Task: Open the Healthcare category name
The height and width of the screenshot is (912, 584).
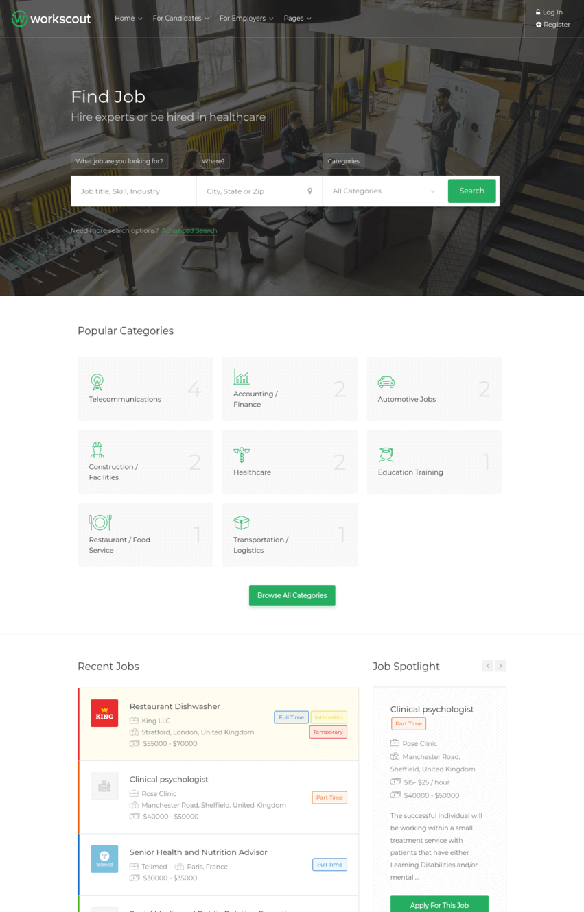Action: tap(252, 472)
